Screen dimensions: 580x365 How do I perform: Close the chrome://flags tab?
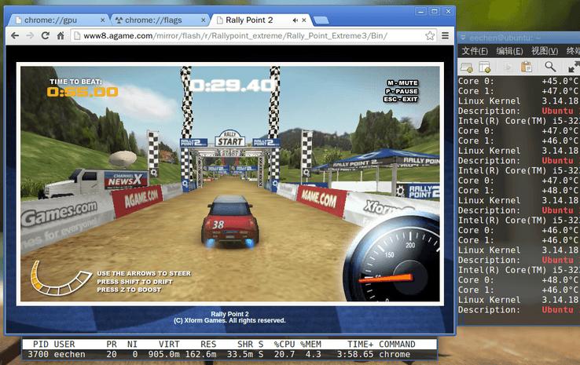coord(203,20)
